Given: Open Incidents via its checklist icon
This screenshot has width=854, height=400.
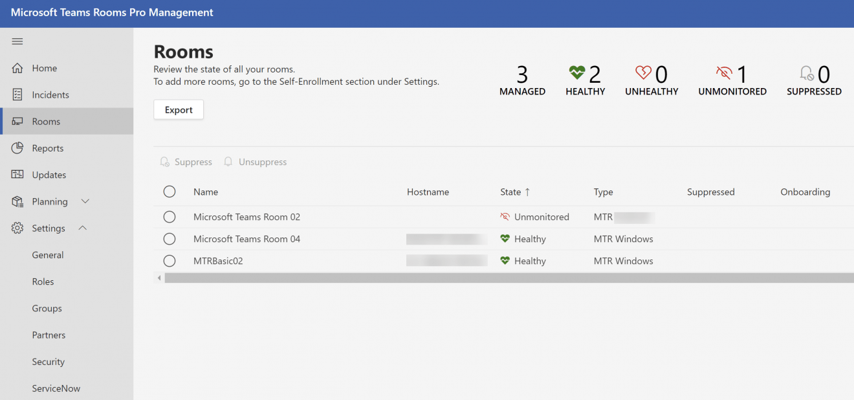Looking at the screenshot, I should [17, 94].
